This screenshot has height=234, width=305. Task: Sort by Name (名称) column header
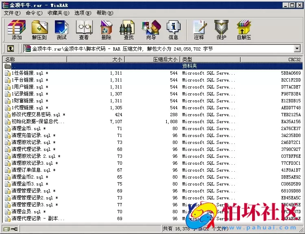35,59
